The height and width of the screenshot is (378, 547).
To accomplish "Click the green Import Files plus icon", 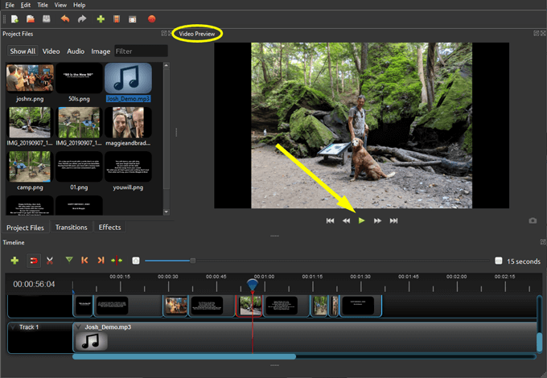I will (100, 18).
